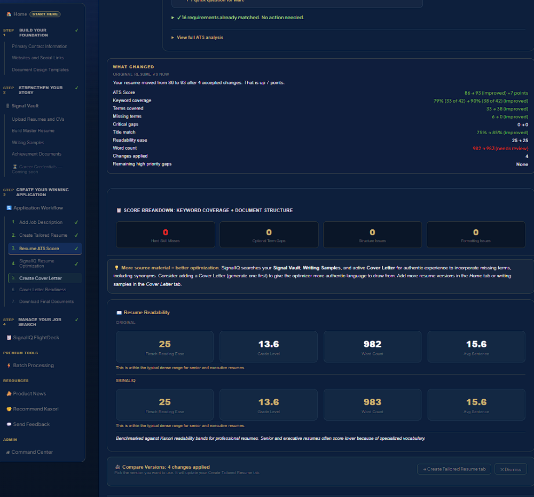The width and height of the screenshot is (534, 497).
Task: Open Websites and Social Links
Action: click(38, 58)
